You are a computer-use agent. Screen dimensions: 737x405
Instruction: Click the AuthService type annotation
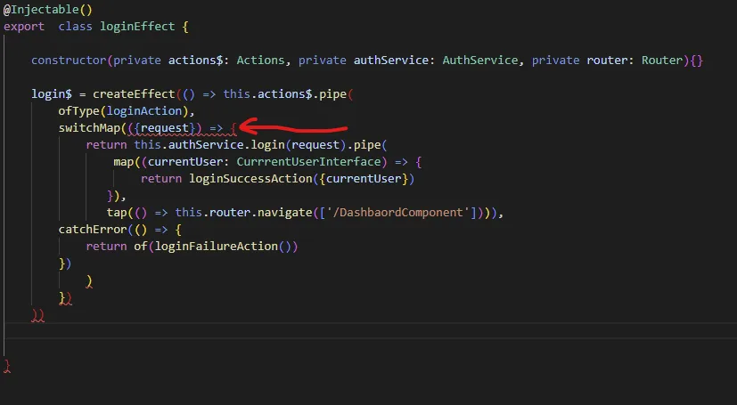pos(479,60)
